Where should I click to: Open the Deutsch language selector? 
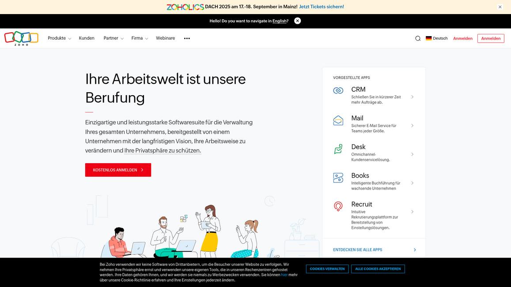[x=437, y=38]
